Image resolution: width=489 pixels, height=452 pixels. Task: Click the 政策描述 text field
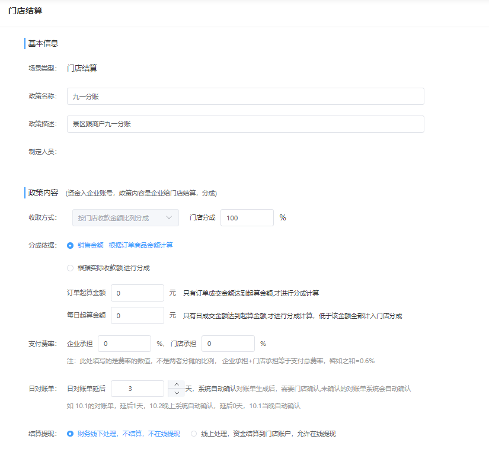pyautogui.click(x=245, y=124)
